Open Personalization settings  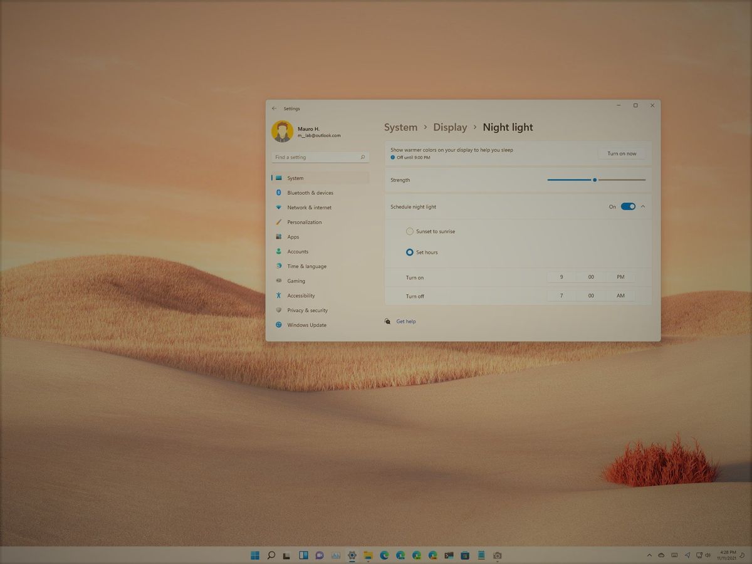coord(320,222)
